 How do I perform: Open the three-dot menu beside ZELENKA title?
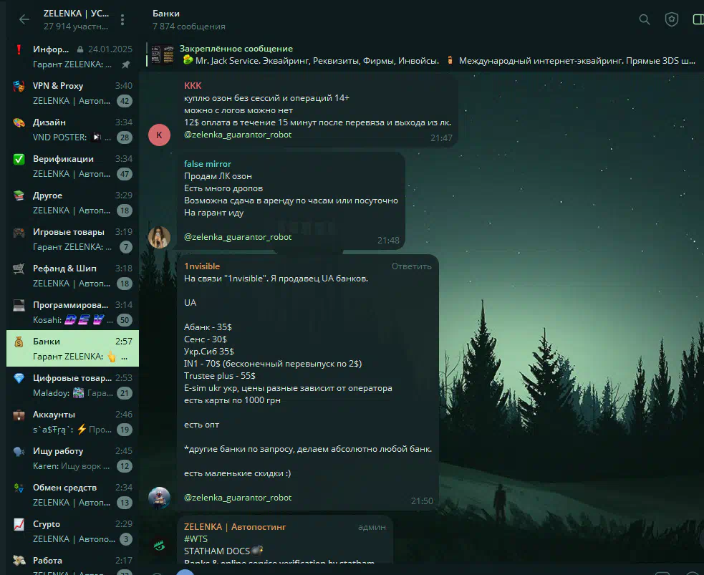[122, 19]
